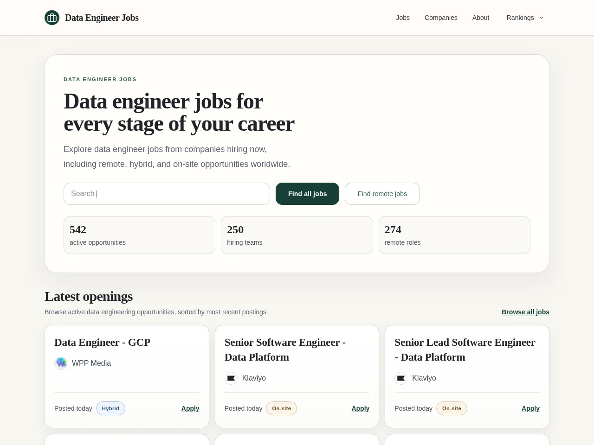
Task: Click the briefcase logo icon
Action: coord(52,18)
